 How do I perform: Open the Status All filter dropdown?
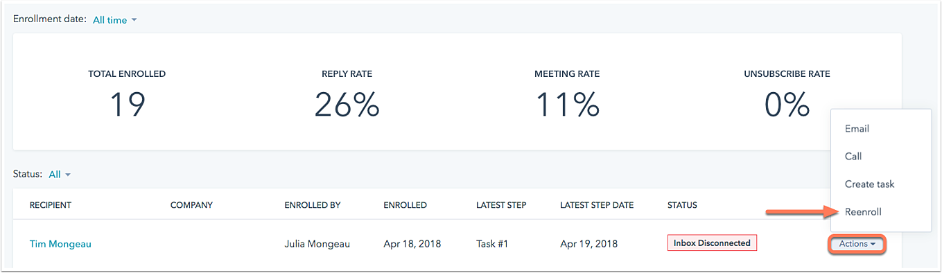click(x=60, y=175)
